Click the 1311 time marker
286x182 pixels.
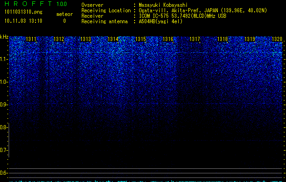pos(31,39)
